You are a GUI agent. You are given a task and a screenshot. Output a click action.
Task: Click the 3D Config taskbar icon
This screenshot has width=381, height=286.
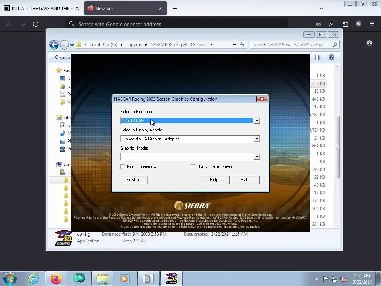point(172,279)
